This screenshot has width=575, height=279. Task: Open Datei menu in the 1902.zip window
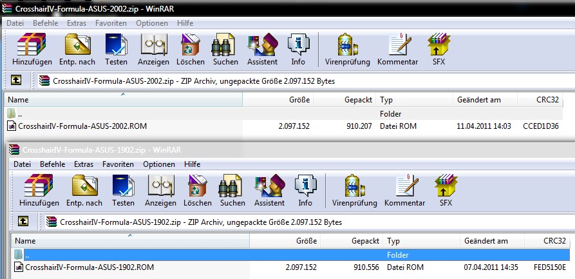click(x=23, y=164)
